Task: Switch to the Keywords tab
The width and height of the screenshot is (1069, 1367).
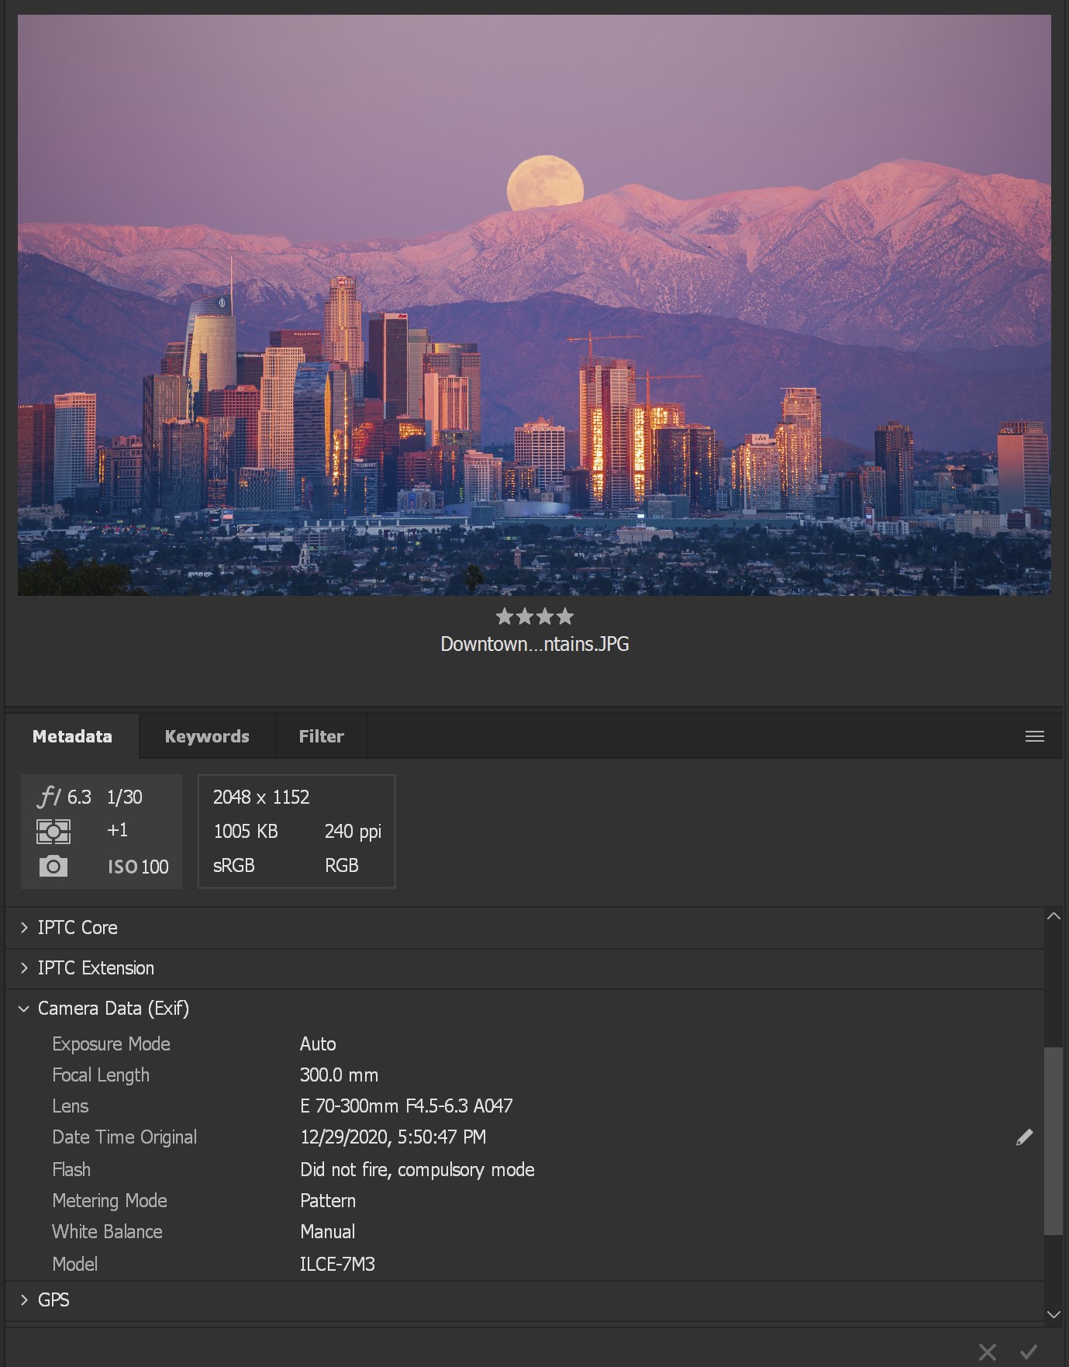Action: tap(207, 736)
